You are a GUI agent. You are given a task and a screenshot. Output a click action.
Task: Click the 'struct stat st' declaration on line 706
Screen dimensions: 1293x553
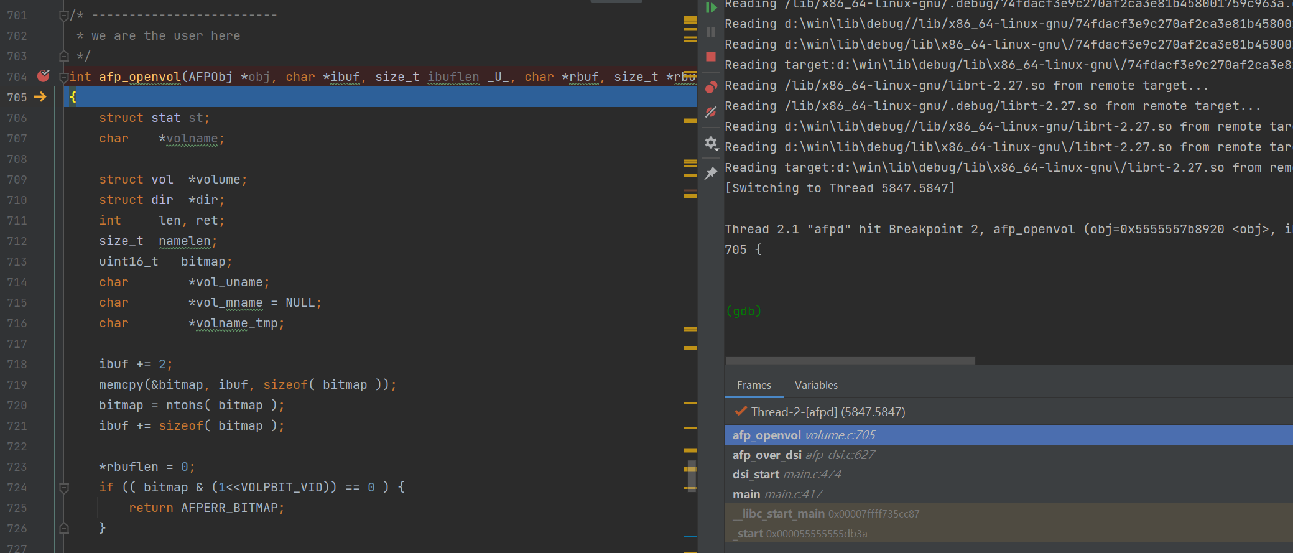[154, 118]
